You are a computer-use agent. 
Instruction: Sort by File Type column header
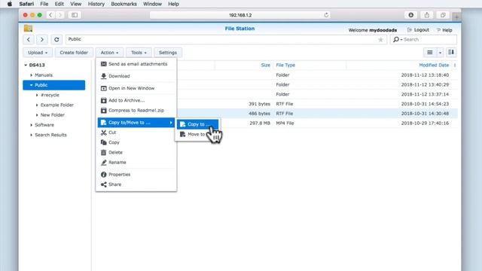point(285,65)
